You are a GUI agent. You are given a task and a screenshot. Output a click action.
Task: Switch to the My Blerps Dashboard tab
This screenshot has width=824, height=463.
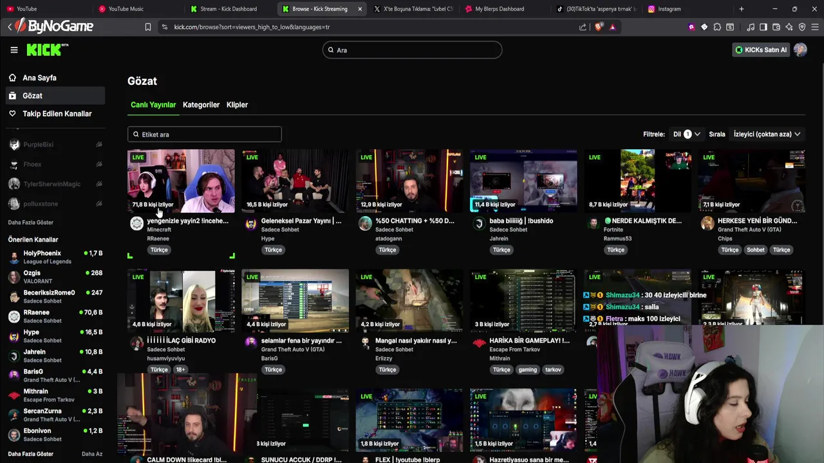(506, 9)
